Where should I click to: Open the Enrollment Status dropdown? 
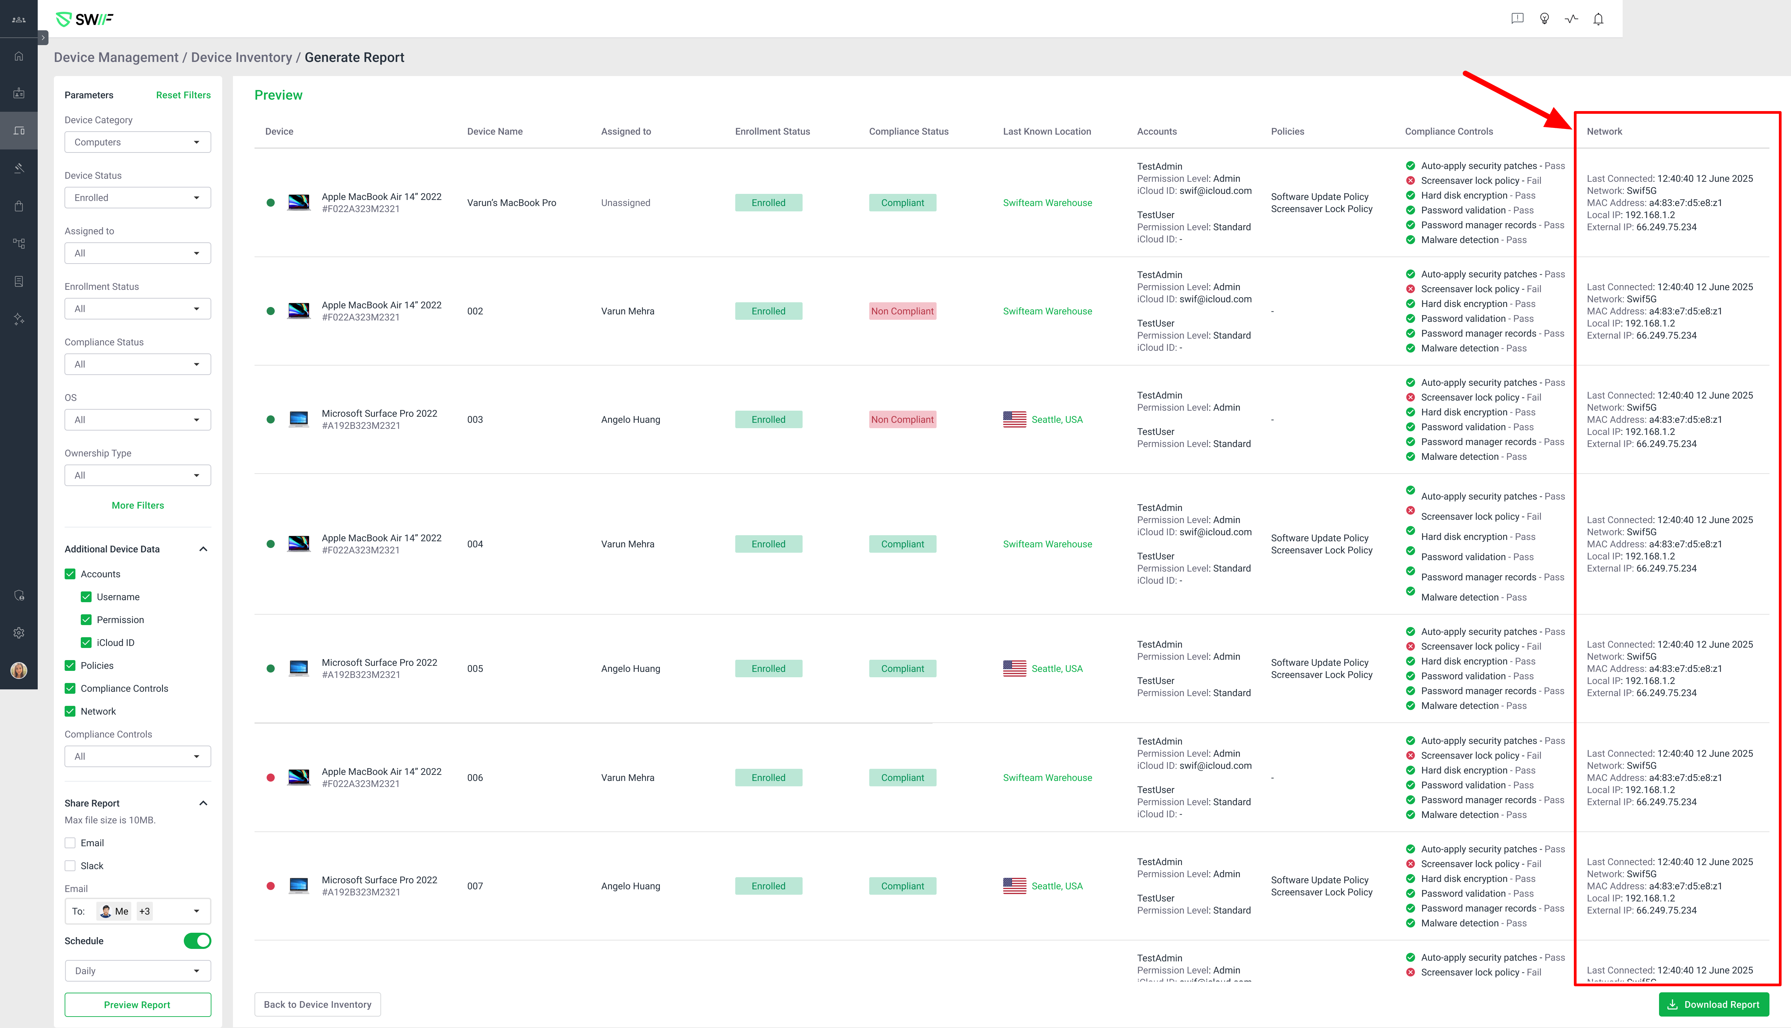click(138, 309)
